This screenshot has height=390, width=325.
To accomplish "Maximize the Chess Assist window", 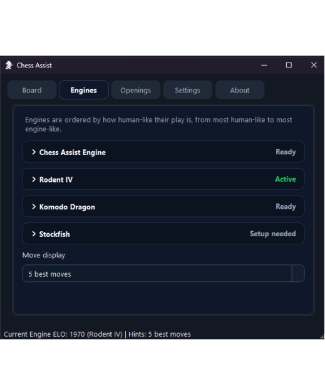I will click(x=289, y=65).
